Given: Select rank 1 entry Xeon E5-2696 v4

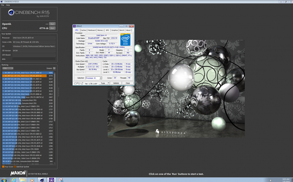Looking at the screenshot, I should (x=28, y=73).
